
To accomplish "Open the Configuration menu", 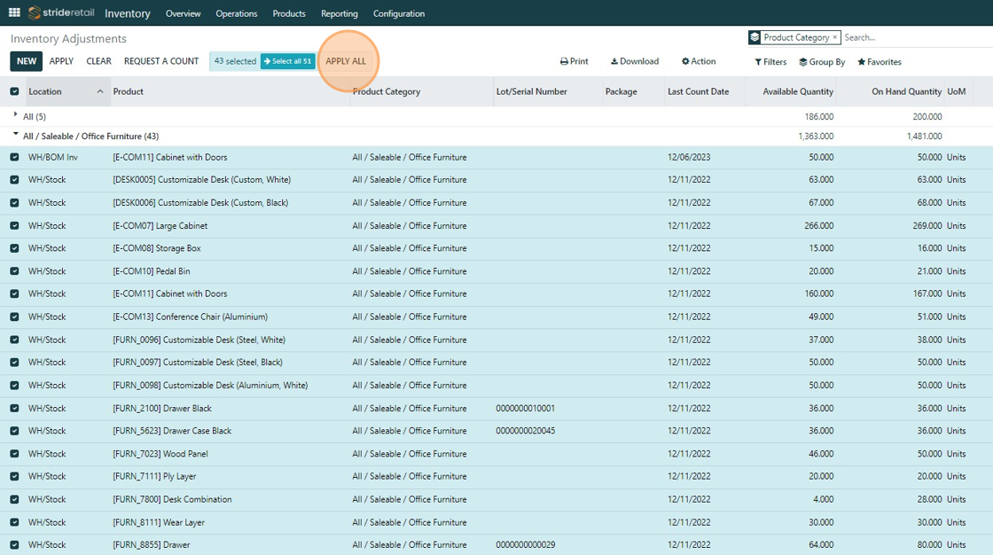I will 398,13.
